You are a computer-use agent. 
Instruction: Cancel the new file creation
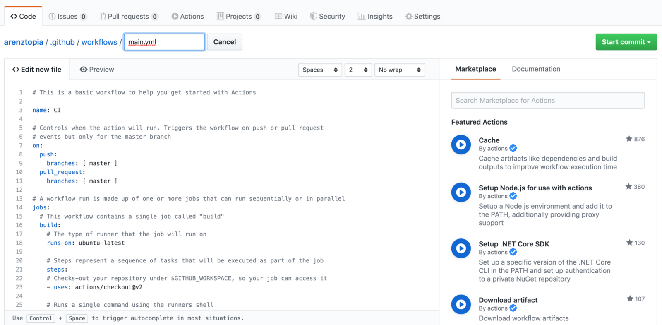[x=225, y=42]
